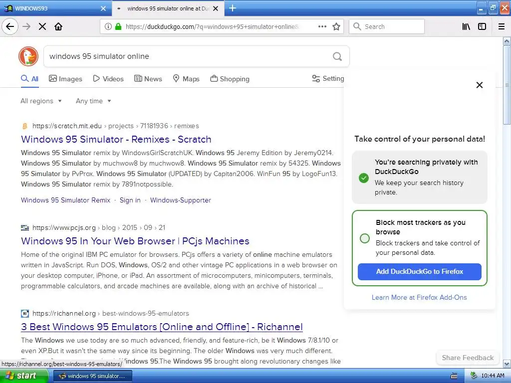Open the browser home page icon
The image size is (511, 383).
coord(58,26)
